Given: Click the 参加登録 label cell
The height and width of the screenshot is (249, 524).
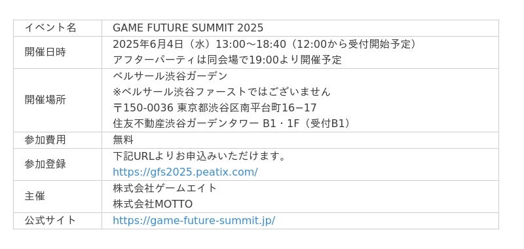Looking at the screenshot, I should 58,164.
